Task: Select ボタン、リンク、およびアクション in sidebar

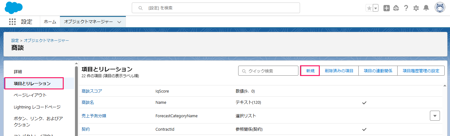Action: (39, 121)
